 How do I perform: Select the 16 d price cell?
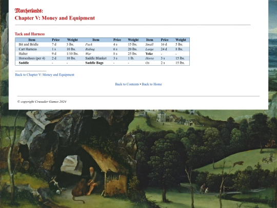point(164,44)
